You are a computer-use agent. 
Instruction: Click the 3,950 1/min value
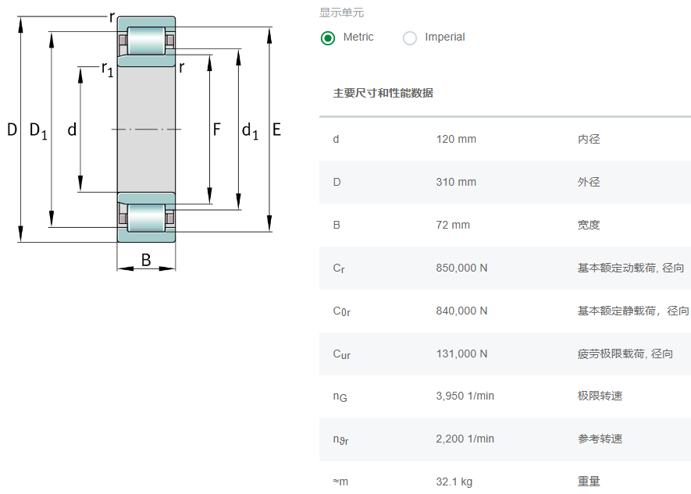465,396
